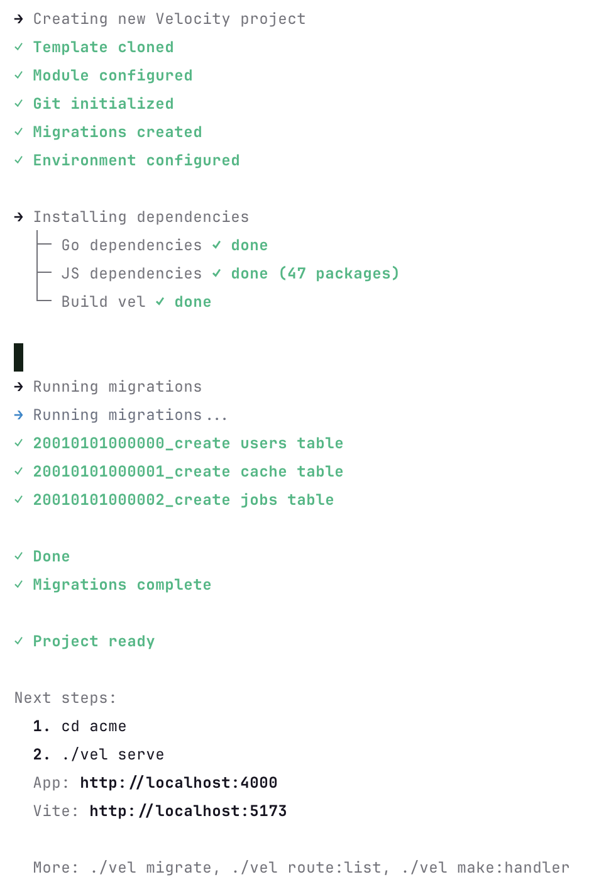Click the checkmark next to "Git initialized"
This screenshot has height=894, width=616.
(x=19, y=104)
